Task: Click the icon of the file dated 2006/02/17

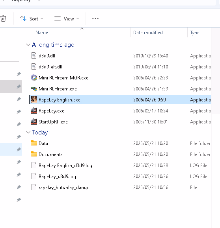Action: click(34, 110)
